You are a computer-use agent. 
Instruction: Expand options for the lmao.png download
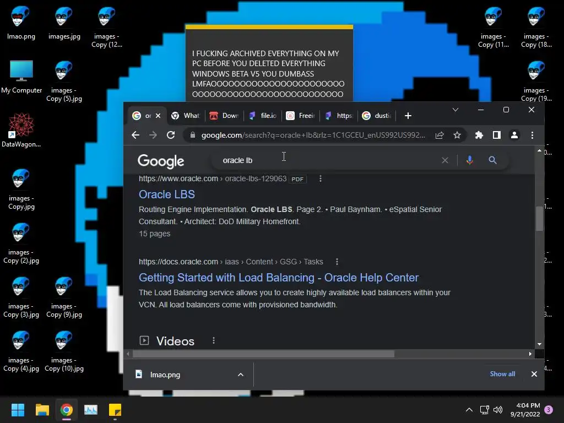241,375
